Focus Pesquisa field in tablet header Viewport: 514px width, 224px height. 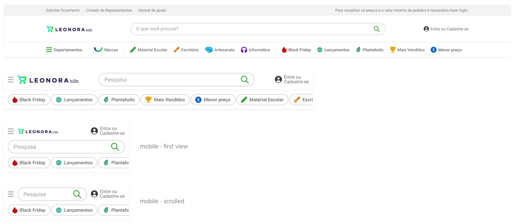(176, 80)
